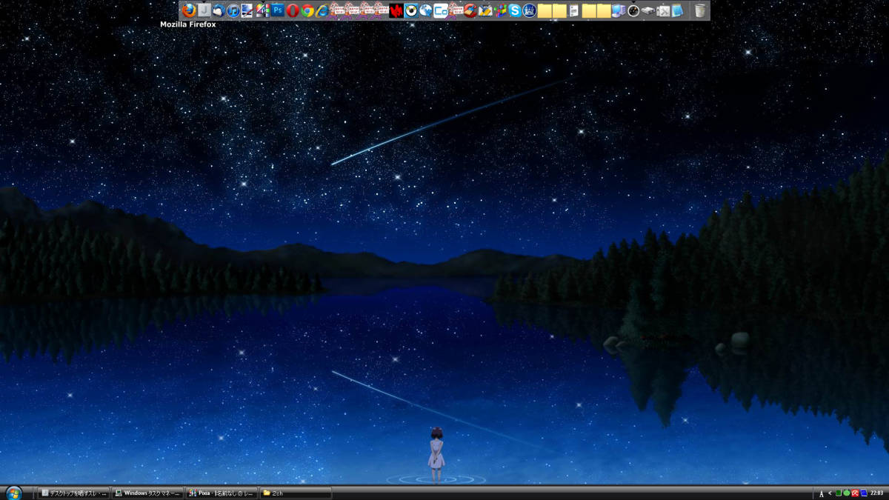Open the hard drive dock icon
This screenshot has width=889, height=500.
pyautogui.click(x=648, y=10)
